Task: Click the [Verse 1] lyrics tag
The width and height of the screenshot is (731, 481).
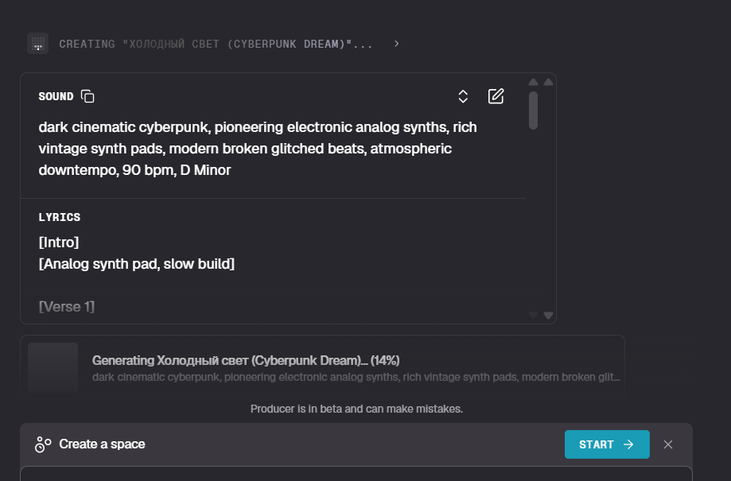Action: click(x=67, y=306)
